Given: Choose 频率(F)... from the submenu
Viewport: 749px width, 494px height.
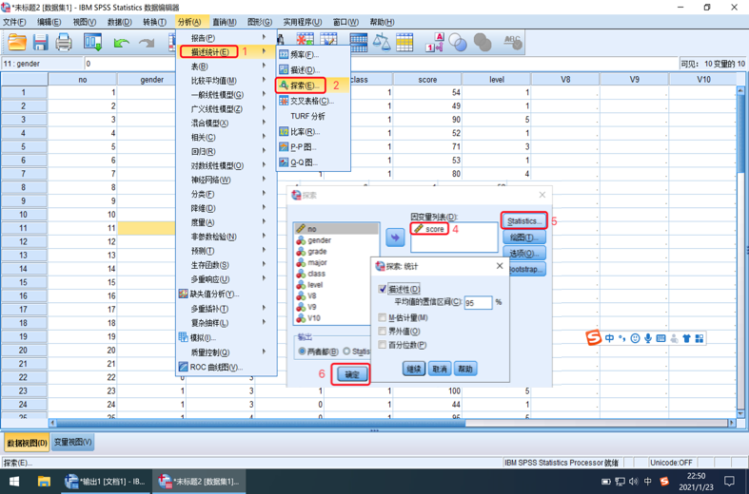Looking at the screenshot, I should pos(313,55).
